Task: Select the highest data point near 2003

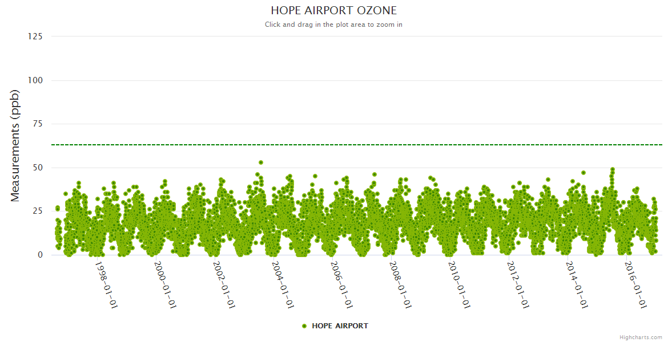Action: pos(261,162)
